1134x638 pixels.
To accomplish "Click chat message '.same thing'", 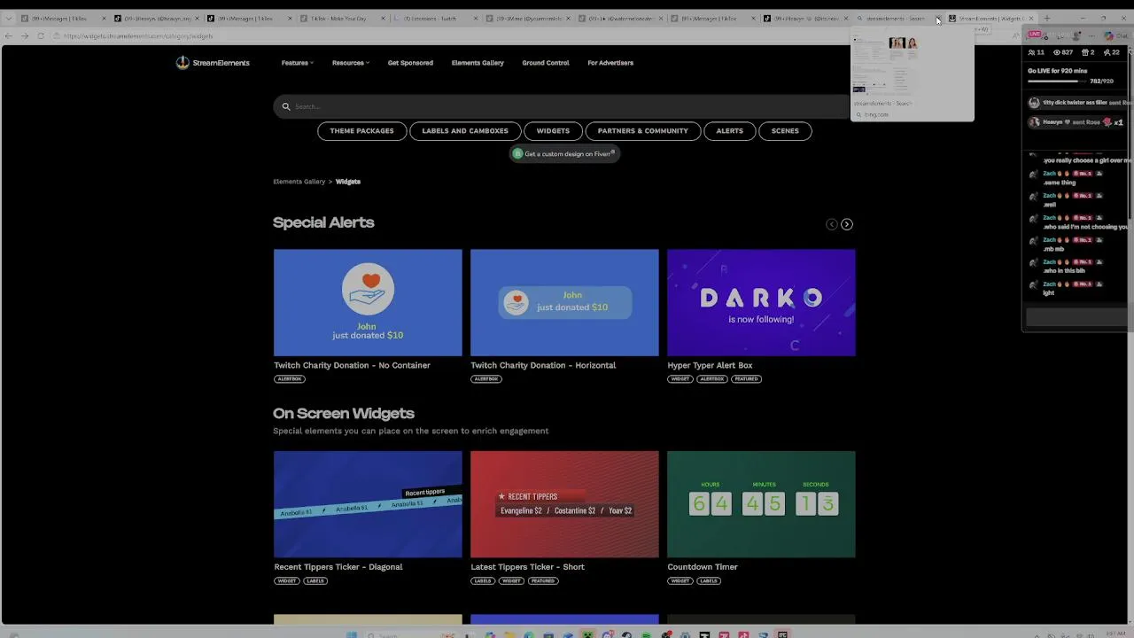I will (1059, 183).
